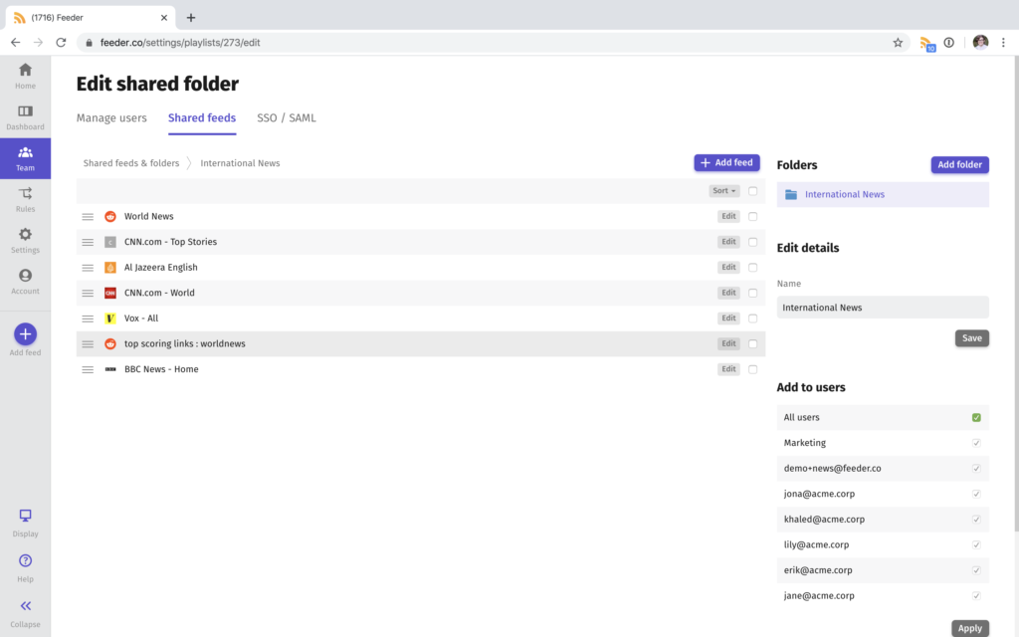The image size is (1019, 637).
Task: Click the Feeder extension icon in browser toolbar
Action: coord(926,44)
